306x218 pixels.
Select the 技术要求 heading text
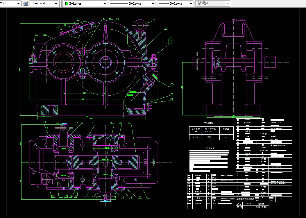210,148
